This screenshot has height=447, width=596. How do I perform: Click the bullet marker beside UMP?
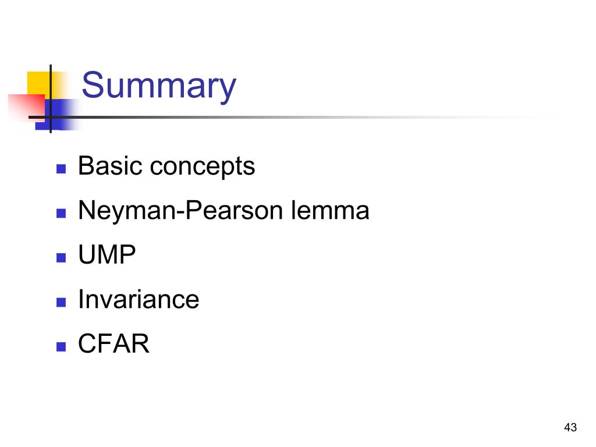tap(61, 258)
